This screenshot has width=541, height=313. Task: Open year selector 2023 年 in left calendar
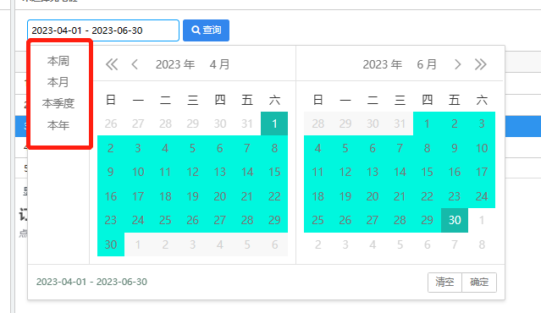(x=175, y=64)
